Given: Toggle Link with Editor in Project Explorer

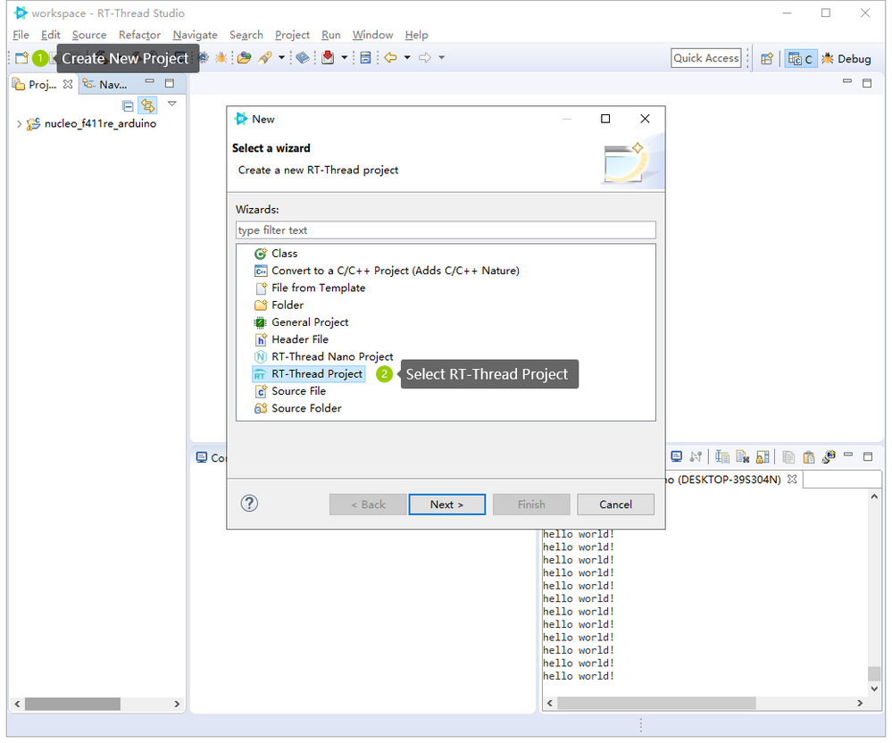Looking at the screenshot, I should tap(148, 105).
